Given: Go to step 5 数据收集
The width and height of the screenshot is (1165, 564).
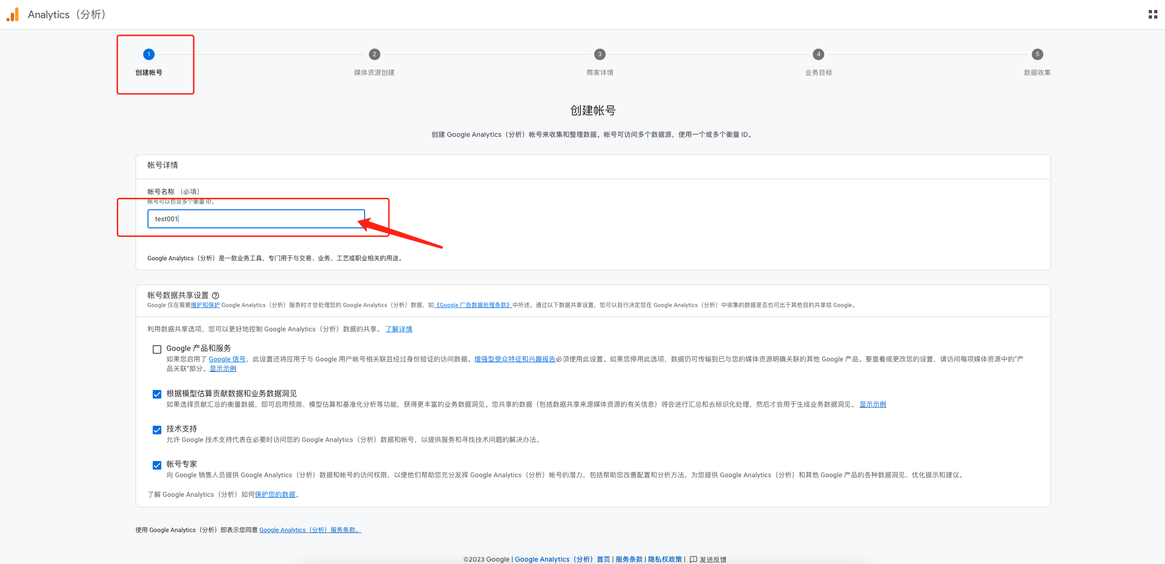Looking at the screenshot, I should coord(1037,54).
